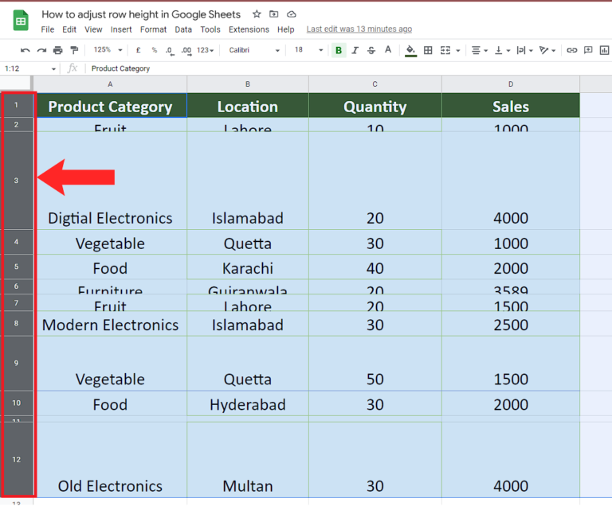Click cell Digtial Electronics
Image resolution: width=612 pixels, height=514 pixels.
click(x=110, y=181)
